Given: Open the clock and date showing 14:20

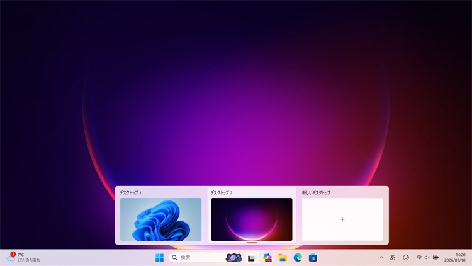Looking at the screenshot, I should pos(454,257).
